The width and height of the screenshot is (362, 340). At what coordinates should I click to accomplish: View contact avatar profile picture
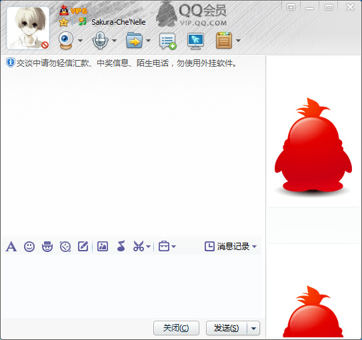click(28, 28)
